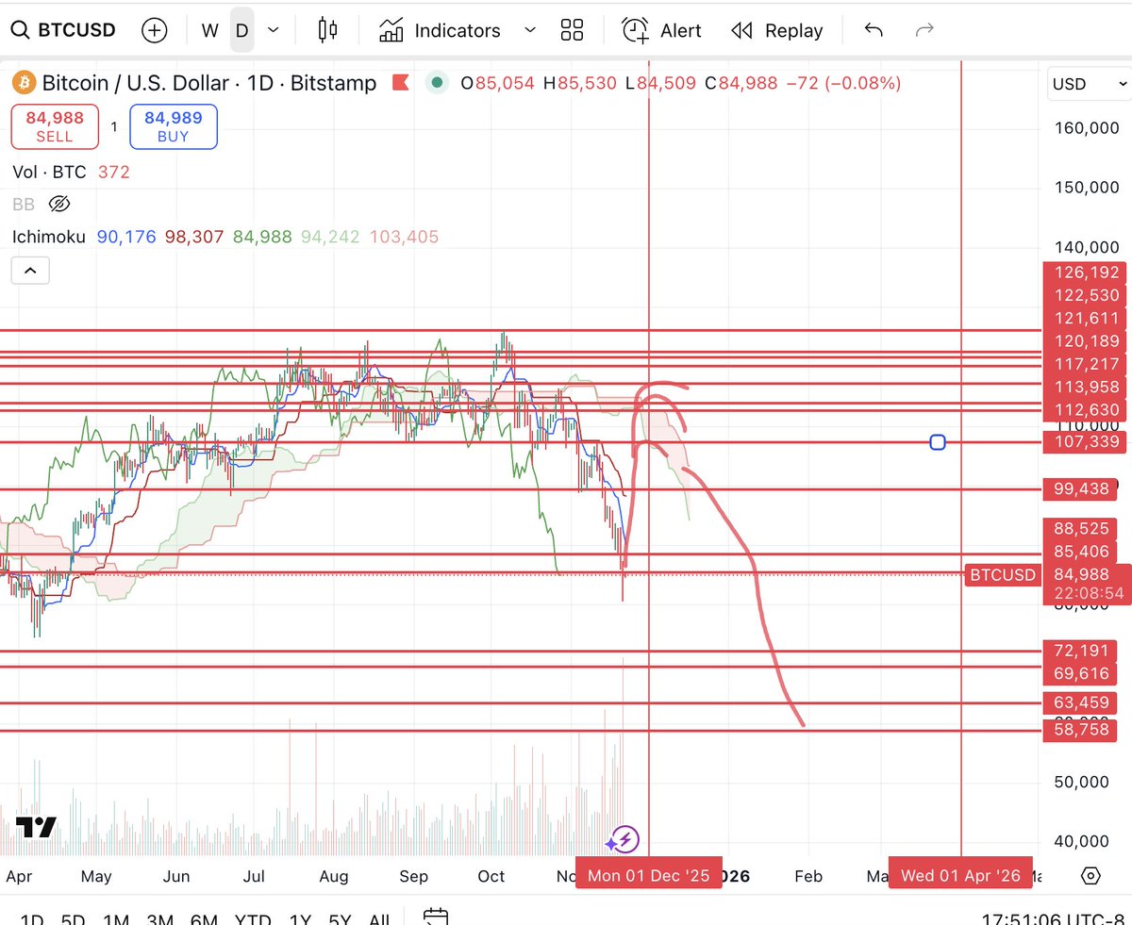Screen dimensions: 1132x925
Task: Switch to the W weekly interval
Action: point(209,30)
